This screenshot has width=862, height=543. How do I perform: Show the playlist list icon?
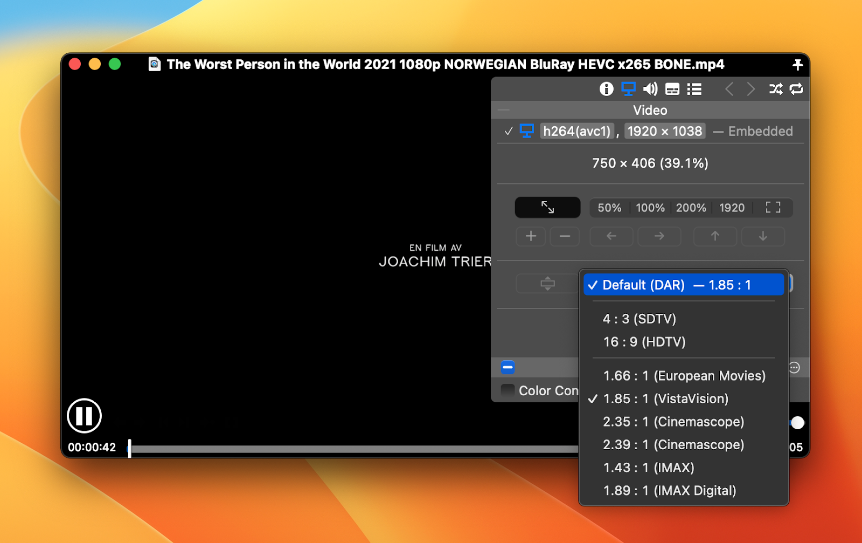pyautogui.click(x=694, y=89)
